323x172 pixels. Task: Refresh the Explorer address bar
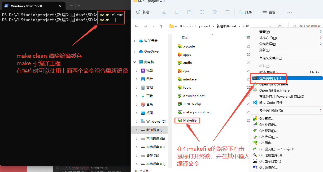pyautogui.click(x=280, y=26)
